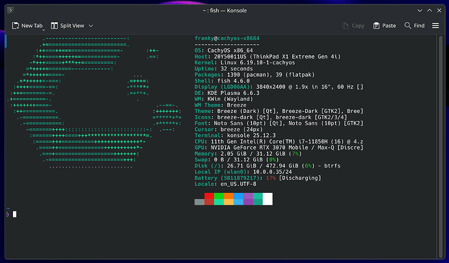Screen dimensions: 449x263
Task: Click 'DE: KDE Plasma 6.6.3' line
Action: pos(227,94)
